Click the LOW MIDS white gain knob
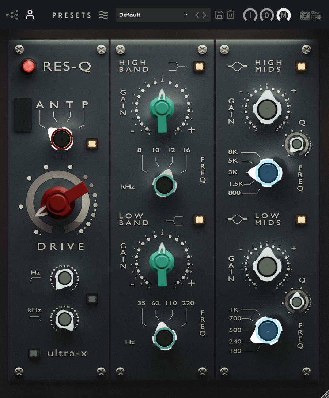The width and height of the screenshot is (329, 398). pyautogui.click(x=267, y=267)
